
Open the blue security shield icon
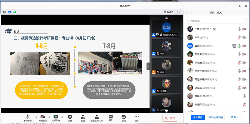[10, 12]
